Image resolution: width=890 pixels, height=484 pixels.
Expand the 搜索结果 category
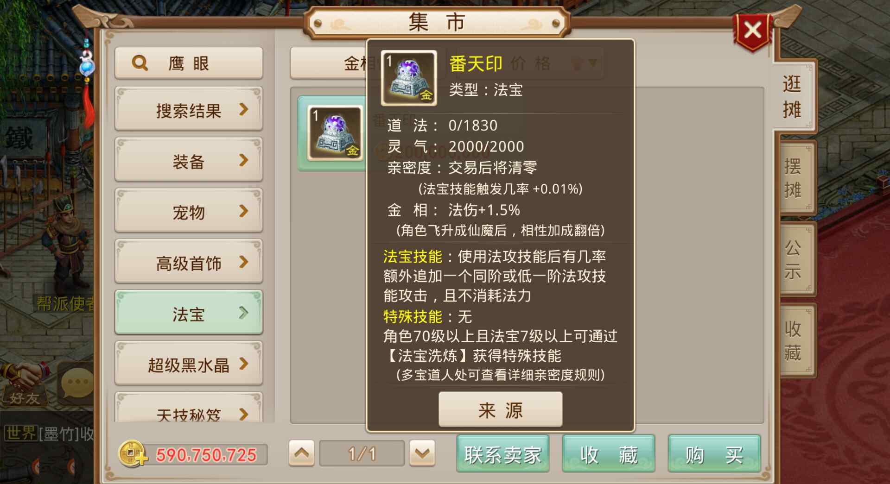189,109
